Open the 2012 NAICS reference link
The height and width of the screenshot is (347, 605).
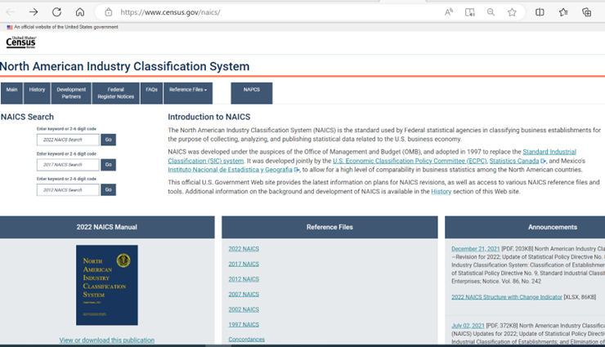tap(244, 279)
